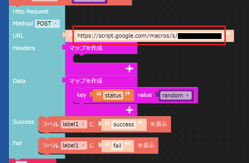
Task: Edit the success string text field
Action: click(124, 124)
